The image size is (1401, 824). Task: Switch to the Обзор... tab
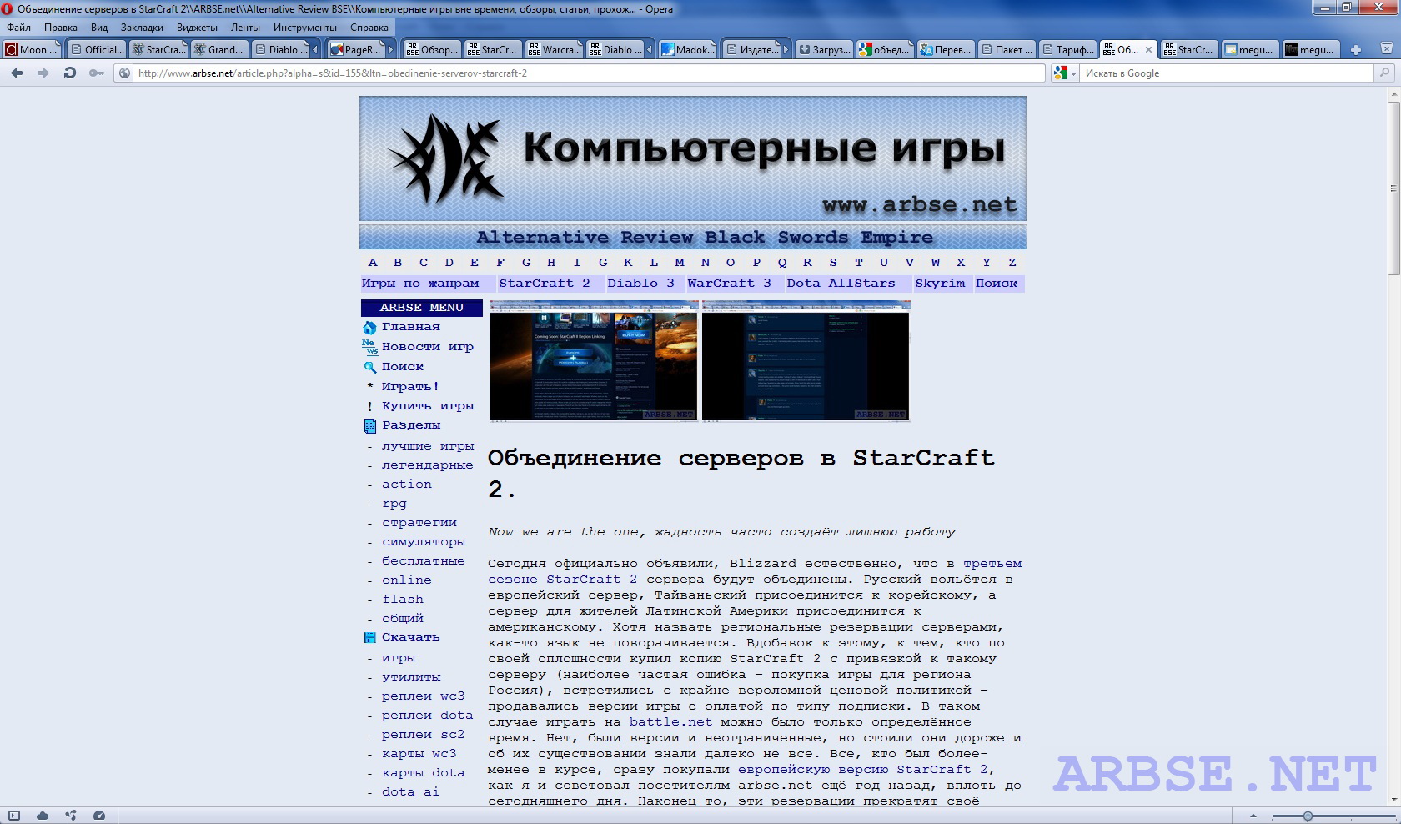click(x=432, y=50)
